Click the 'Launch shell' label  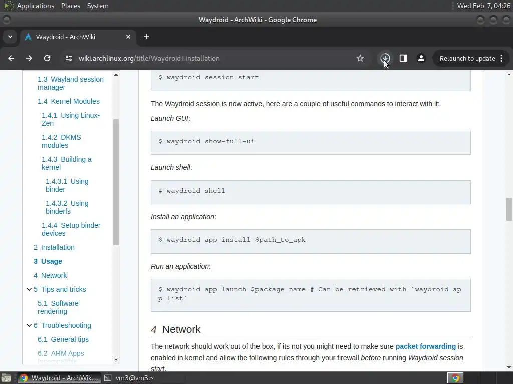click(x=171, y=167)
